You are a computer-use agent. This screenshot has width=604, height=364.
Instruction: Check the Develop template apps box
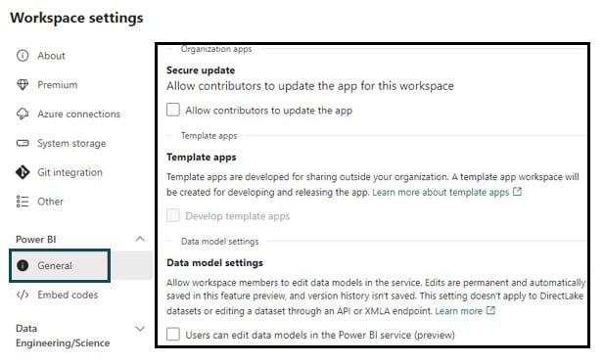[173, 215]
